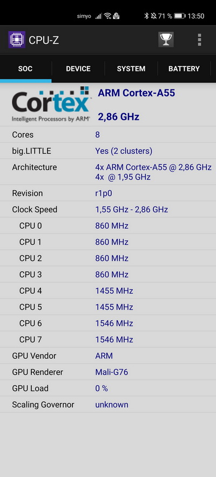Tap the cellular signal bars icon

click(x=99, y=16)
